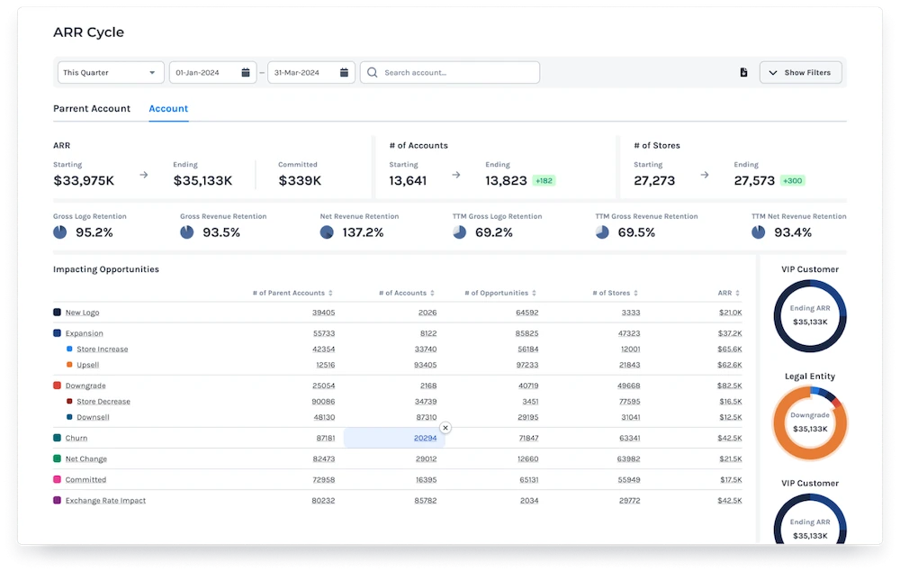900x572 pixels.
Task: Sort by # of Opportunities column
Action: point(535,293)
